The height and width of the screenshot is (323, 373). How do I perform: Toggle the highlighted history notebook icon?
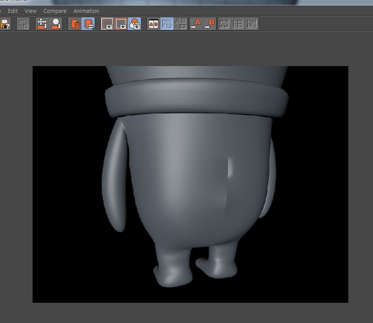(x=88, y=24)
